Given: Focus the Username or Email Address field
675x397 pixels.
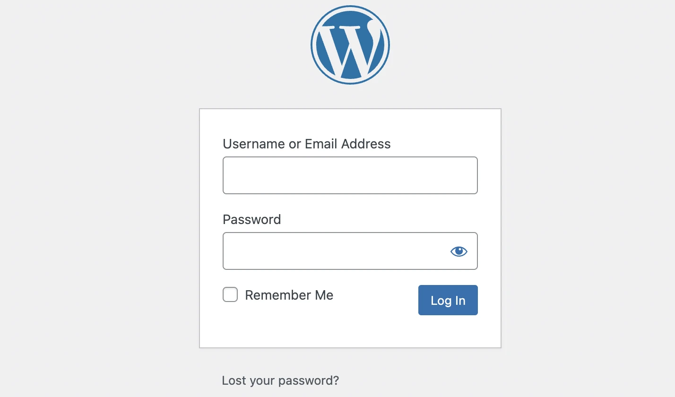Looking at the screenshot, I should pos(350,175).
